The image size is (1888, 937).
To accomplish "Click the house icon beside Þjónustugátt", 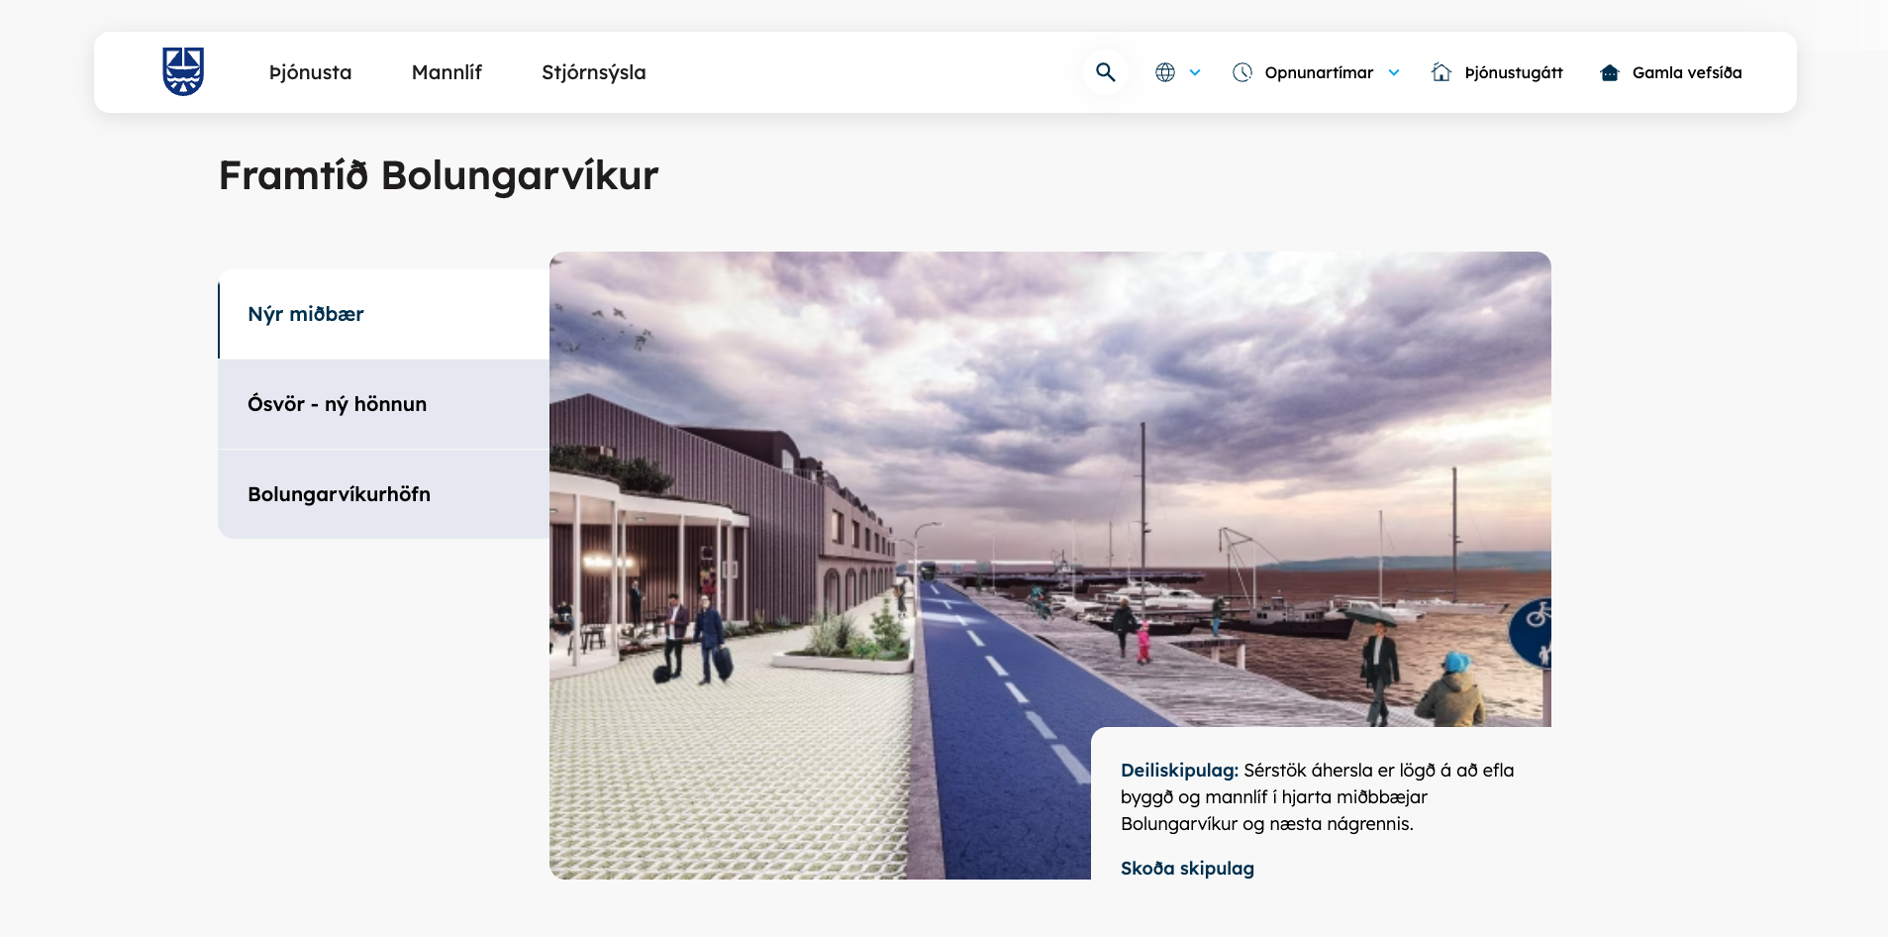I will [x=1441, y=72].
